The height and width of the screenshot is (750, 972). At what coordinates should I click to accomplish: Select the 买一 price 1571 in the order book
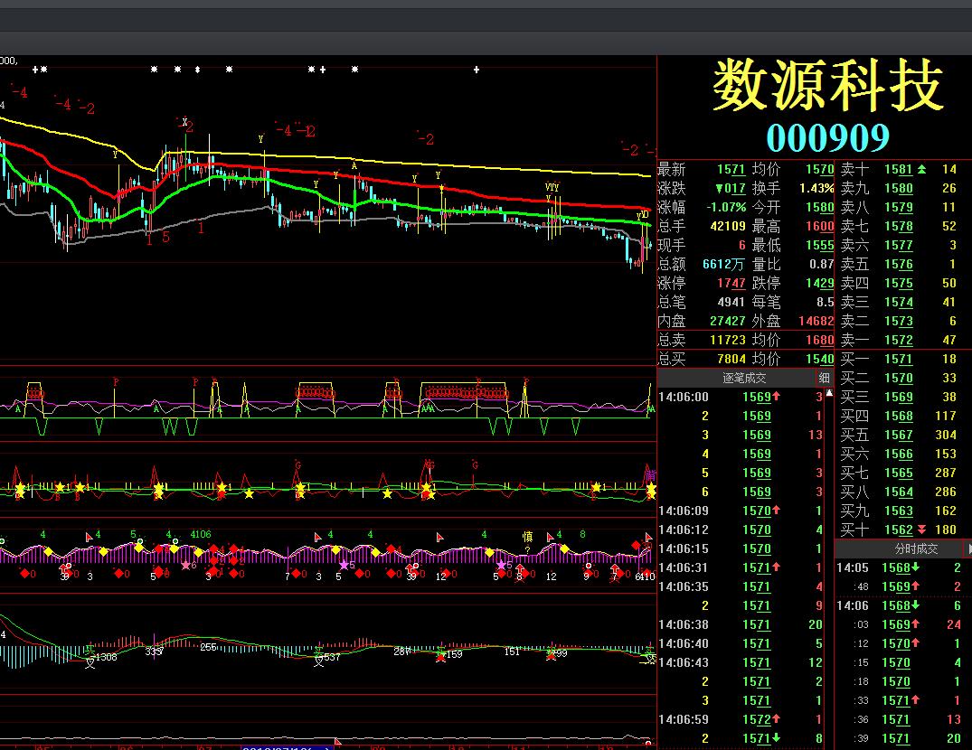pos(899,360)
